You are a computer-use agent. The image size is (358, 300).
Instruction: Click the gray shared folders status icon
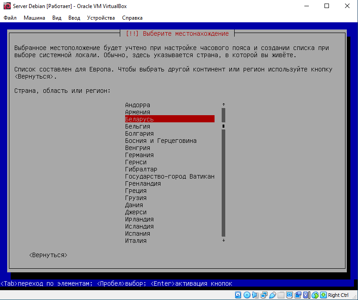(281, 295)
